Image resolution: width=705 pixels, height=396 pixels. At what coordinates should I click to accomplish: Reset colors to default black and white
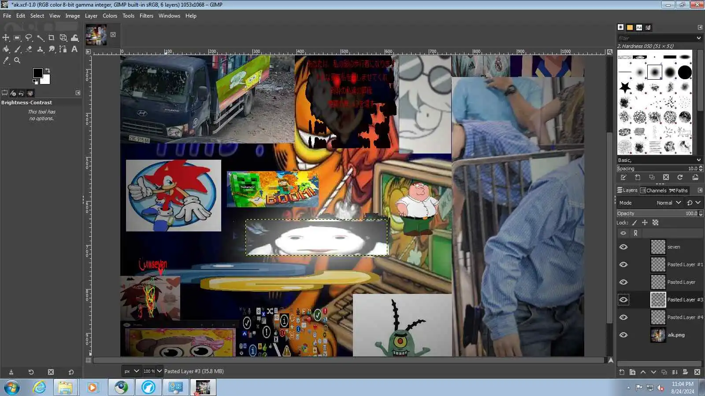(35, 81)
